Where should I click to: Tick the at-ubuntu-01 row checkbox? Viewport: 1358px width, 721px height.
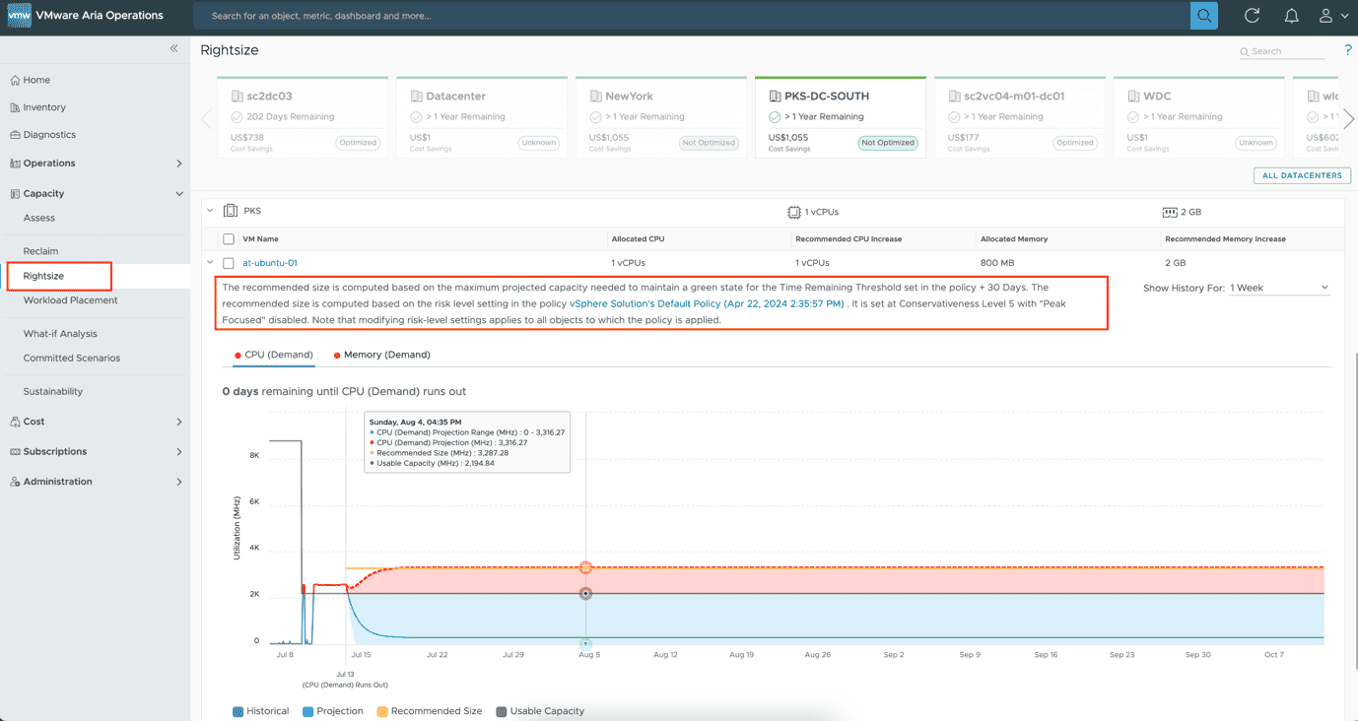coord(229,263)
